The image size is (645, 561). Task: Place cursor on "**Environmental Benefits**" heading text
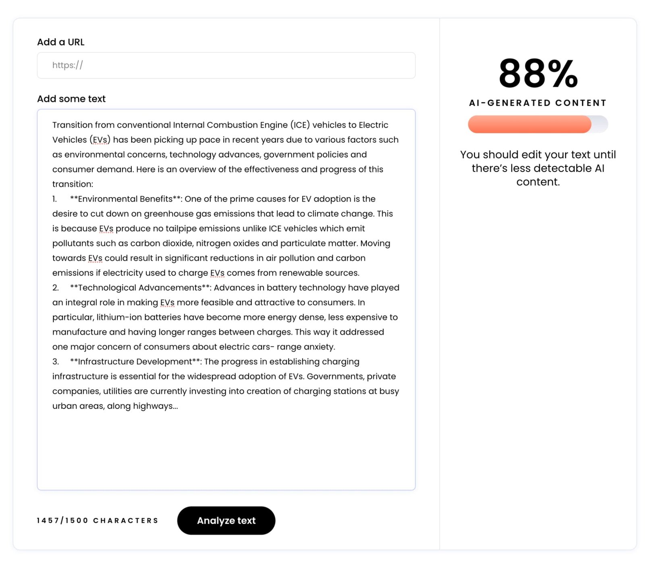[126, 199]
